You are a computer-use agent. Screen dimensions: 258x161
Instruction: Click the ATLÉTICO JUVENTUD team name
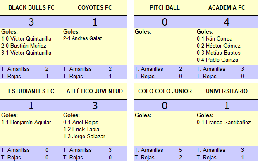pos(95,91)
